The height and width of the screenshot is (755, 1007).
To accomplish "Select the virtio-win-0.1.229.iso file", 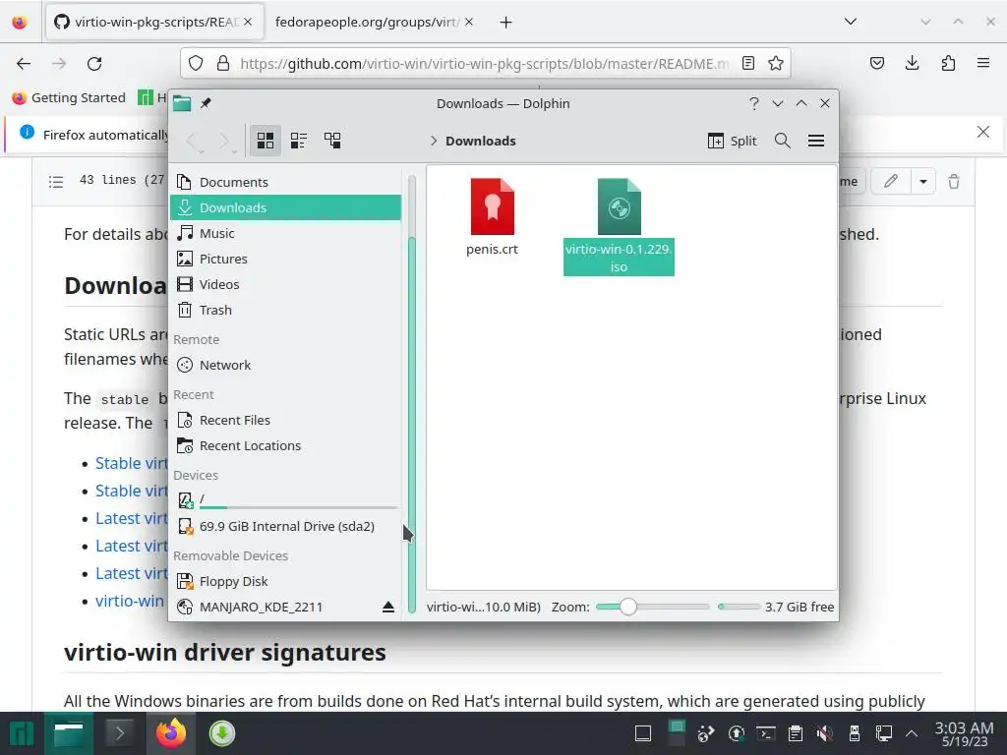I will pyautogui.click(x=619, y=226).
